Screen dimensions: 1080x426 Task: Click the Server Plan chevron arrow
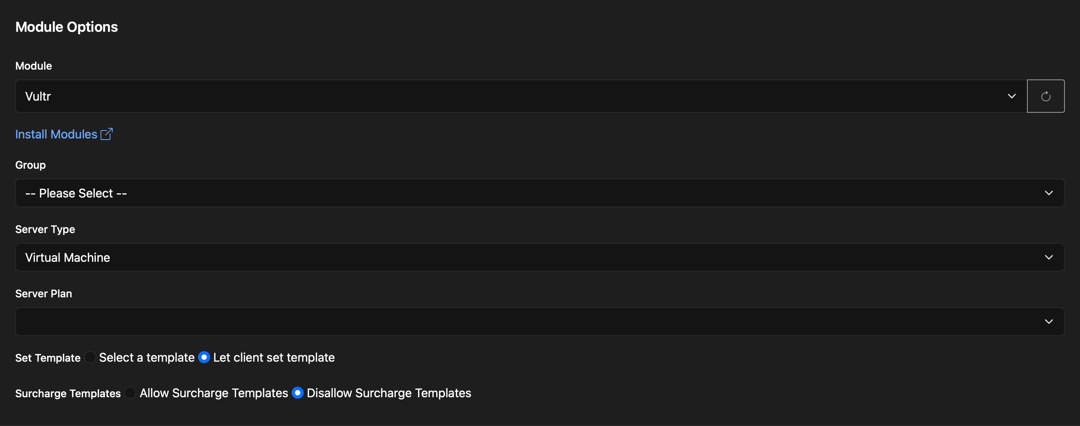tap(1049, 322)
